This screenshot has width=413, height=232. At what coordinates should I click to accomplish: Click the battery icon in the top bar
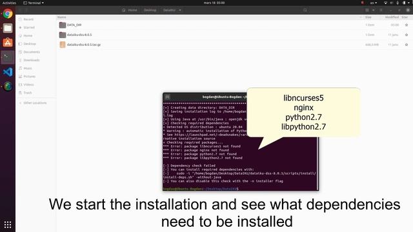(x=404, y=3)
